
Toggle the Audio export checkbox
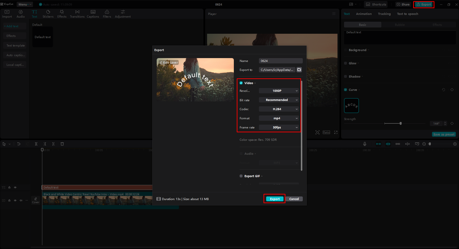[x=241, y=154]
